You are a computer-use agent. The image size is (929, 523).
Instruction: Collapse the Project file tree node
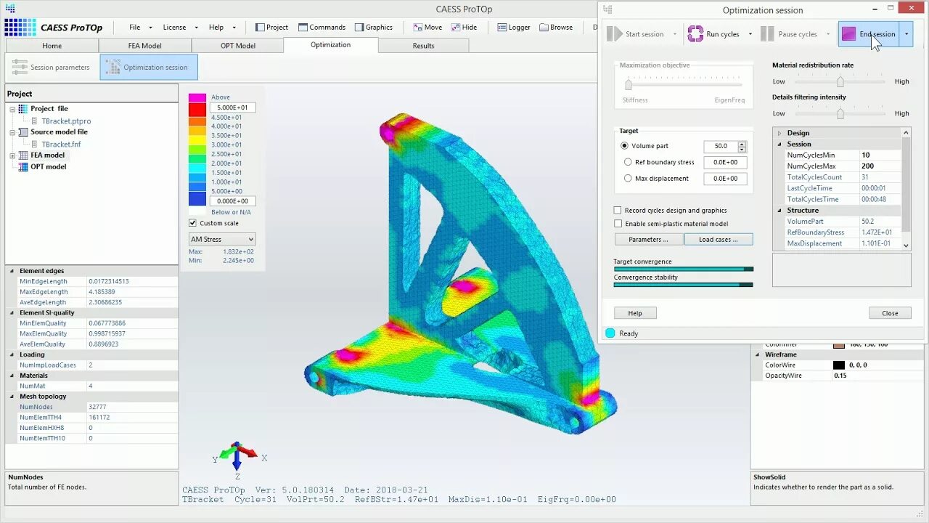(12, 109)
